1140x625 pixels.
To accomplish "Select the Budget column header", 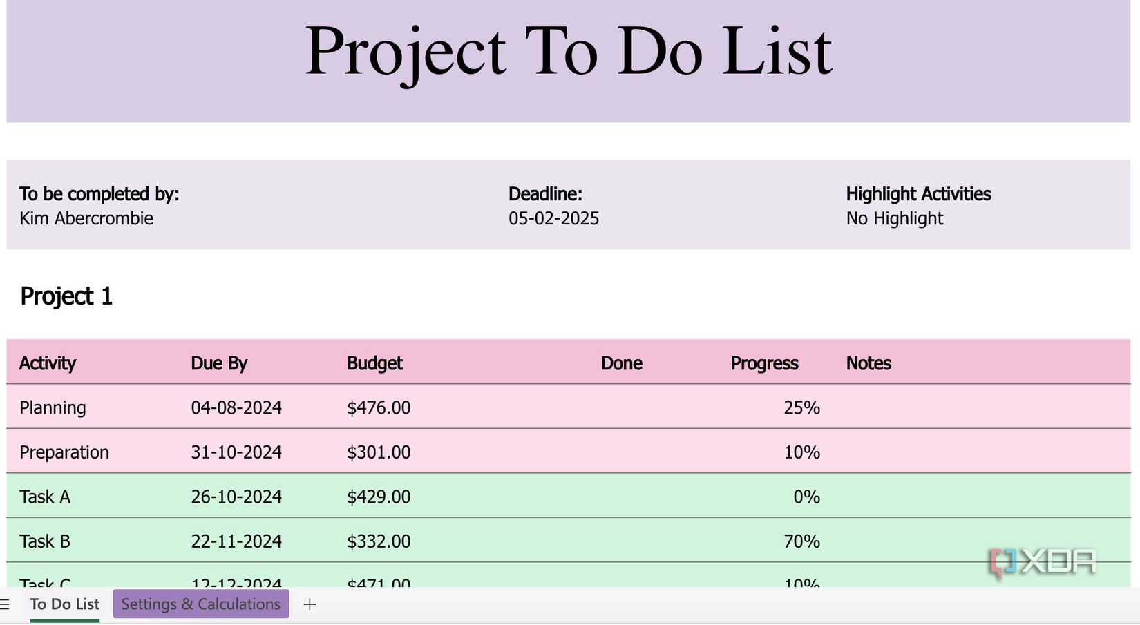I will click(x=374, y=363).
